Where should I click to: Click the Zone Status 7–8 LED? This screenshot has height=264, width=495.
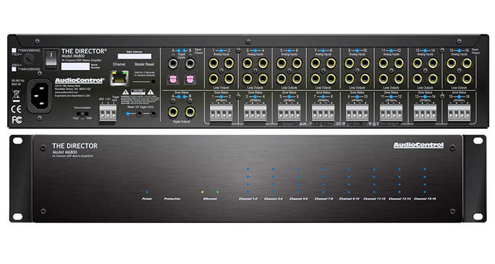(x=323, y=96)
